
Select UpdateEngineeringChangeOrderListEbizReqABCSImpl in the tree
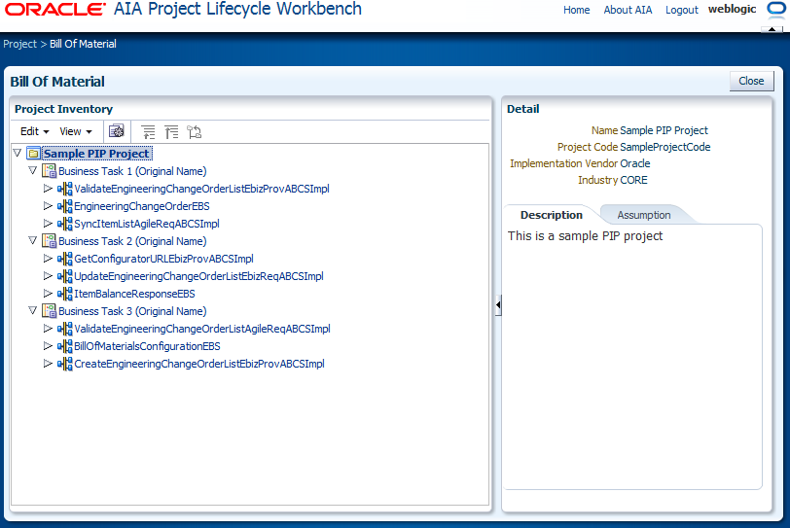coord(198,276)
